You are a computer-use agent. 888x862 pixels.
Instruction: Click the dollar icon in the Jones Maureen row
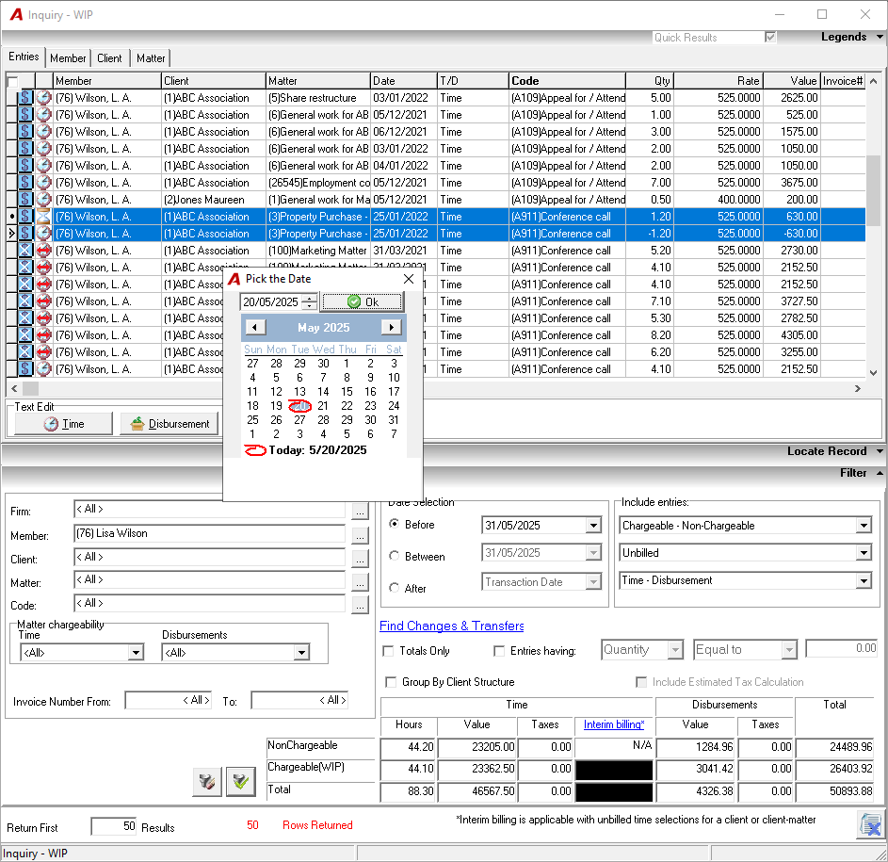[25, 200]
